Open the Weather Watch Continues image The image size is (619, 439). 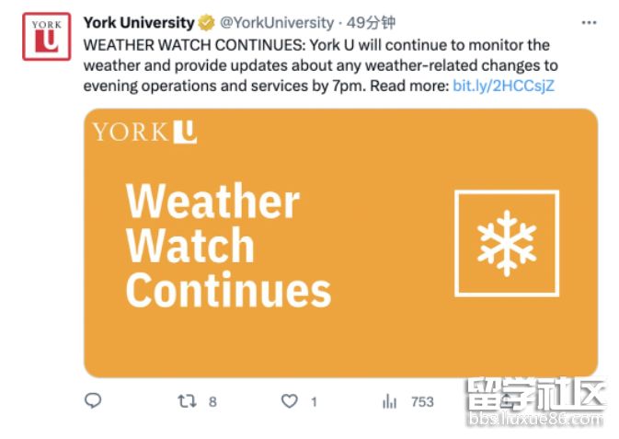pyautogui.click(x=340, y=243)
